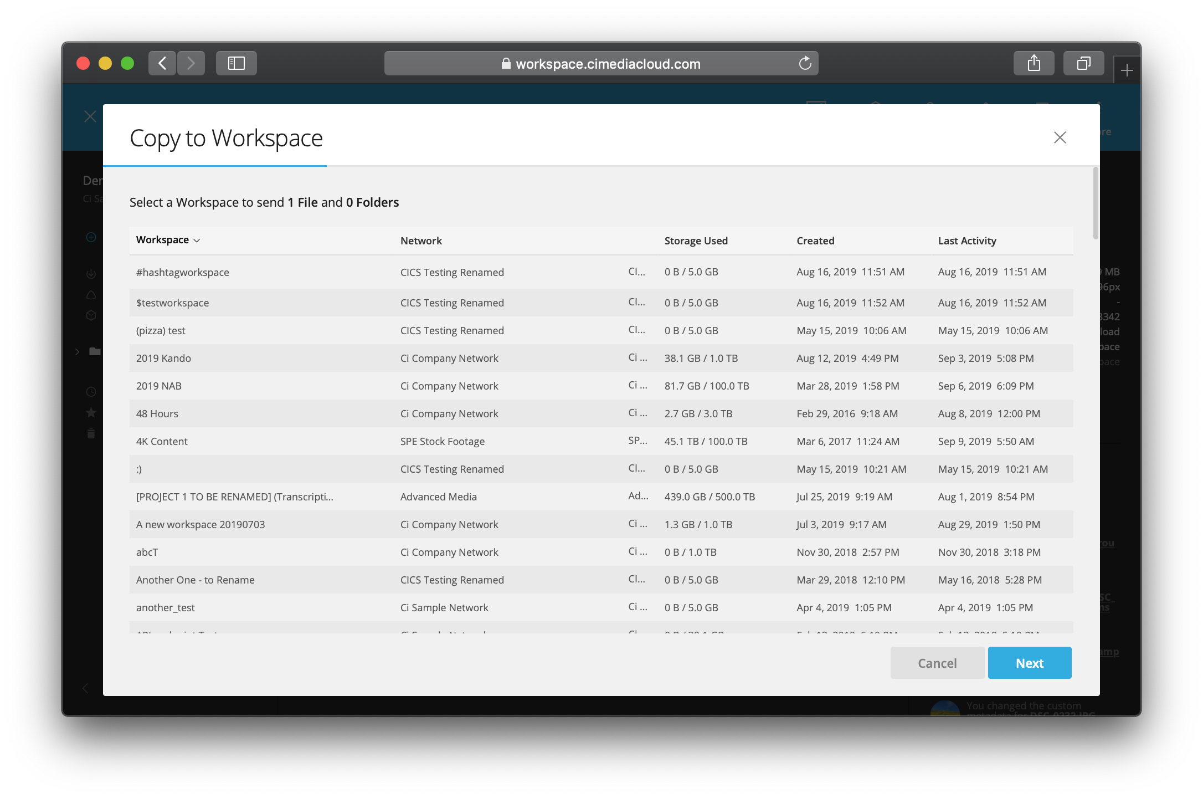Click the clock recent icon in sidebar

pos(91,392)
